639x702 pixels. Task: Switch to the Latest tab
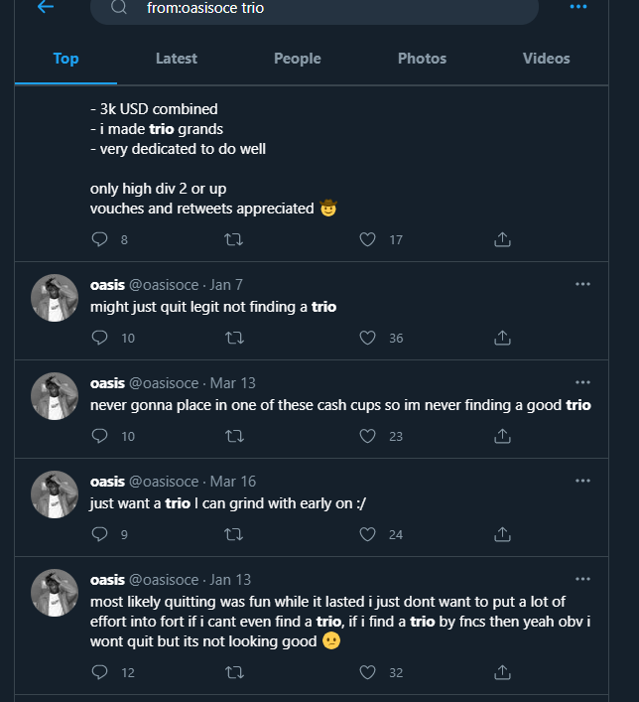177,59
